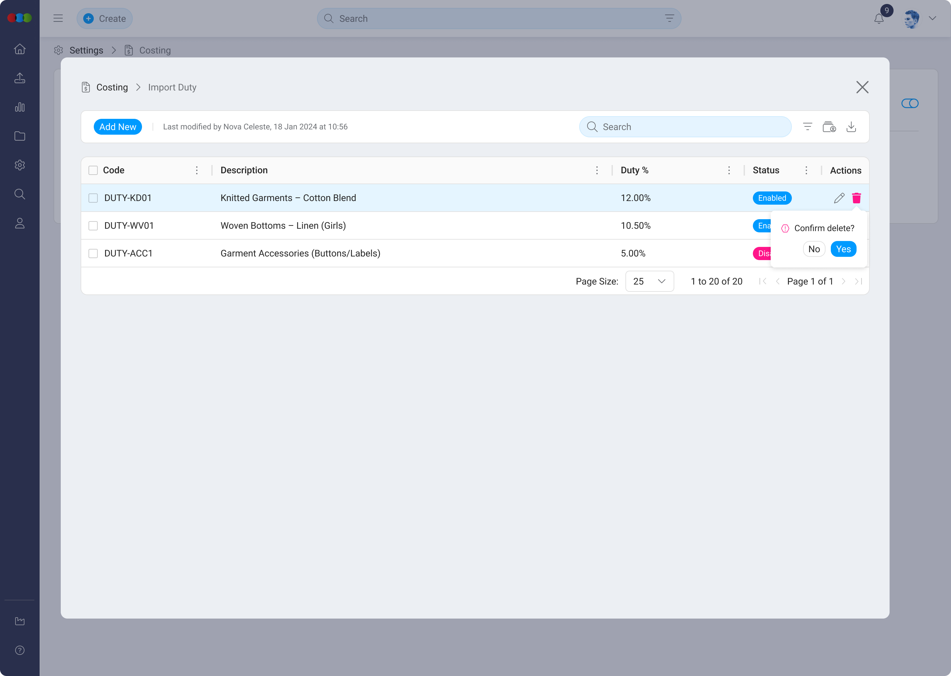Open Settings gear in left sidebar
The width and height of the screenshot is (951, 676).
19,165
